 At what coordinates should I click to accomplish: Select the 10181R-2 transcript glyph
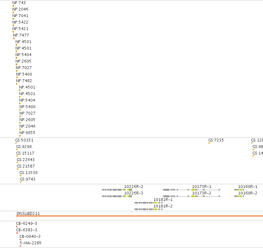(148, 209)
